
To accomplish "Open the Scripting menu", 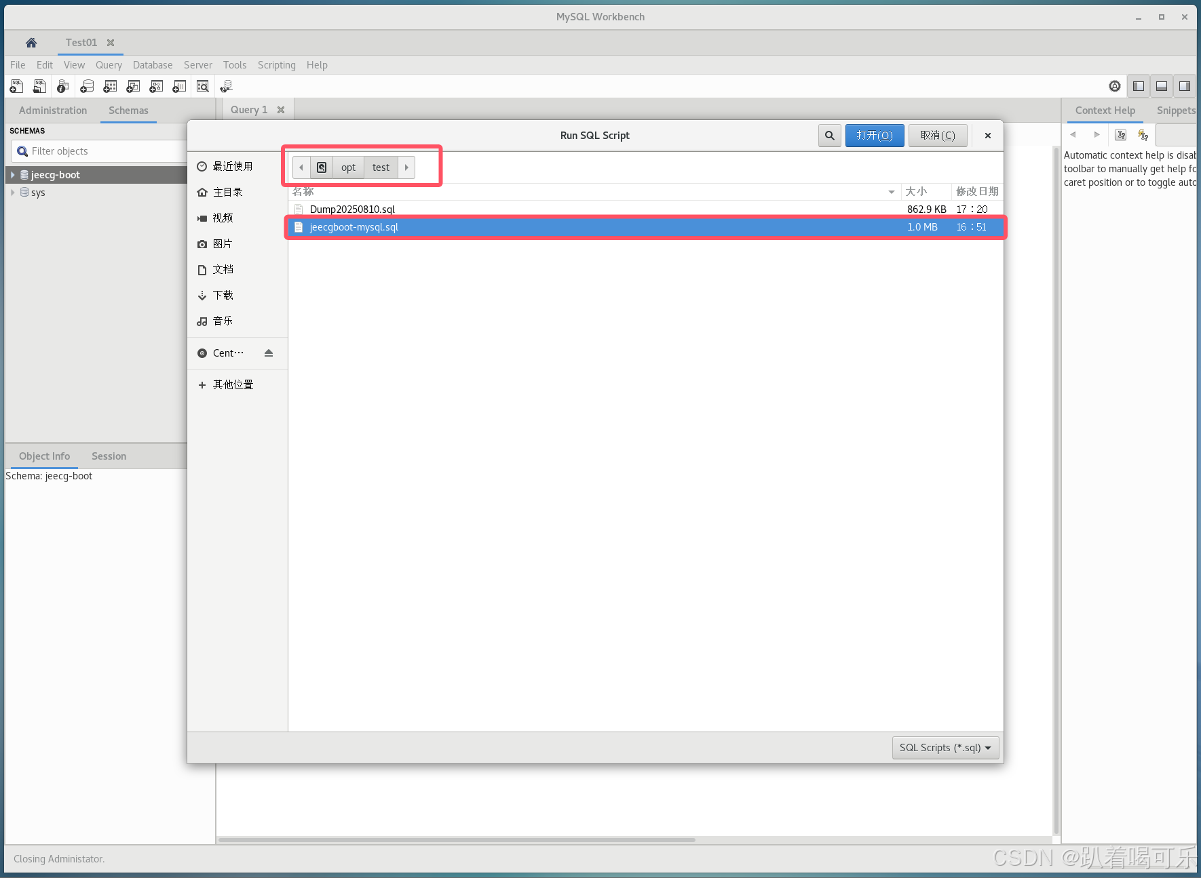I will click(277, 65).
